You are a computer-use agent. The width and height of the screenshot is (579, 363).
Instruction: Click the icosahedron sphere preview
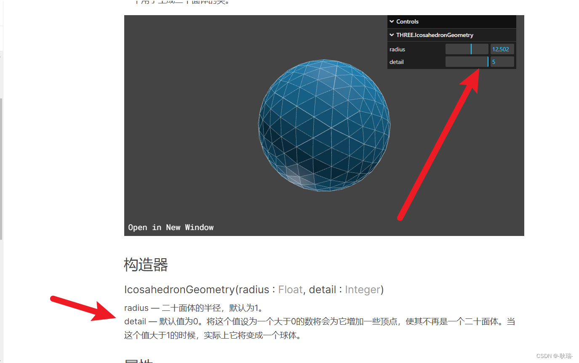324,125
